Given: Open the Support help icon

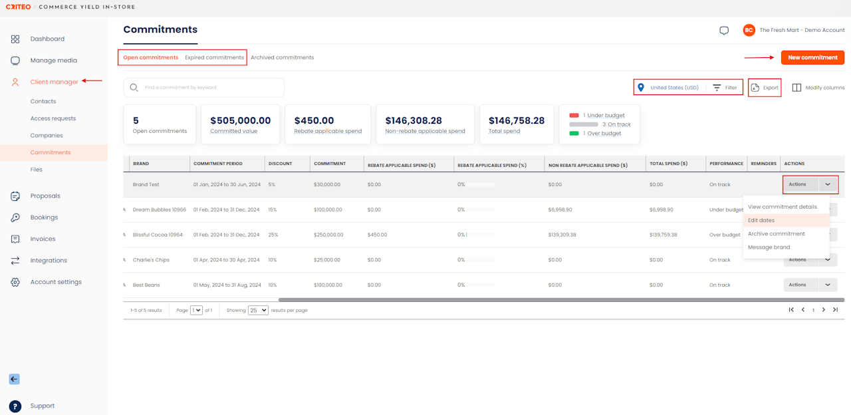Looking at the screenshot, I should tap(15, 406).
